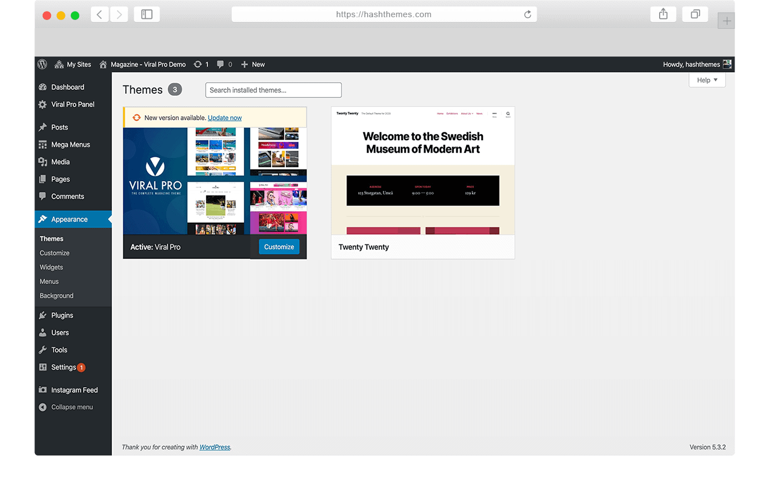This screenshot has height=481, width=770.
Task: Click the Users person icon
Action: 43,332
